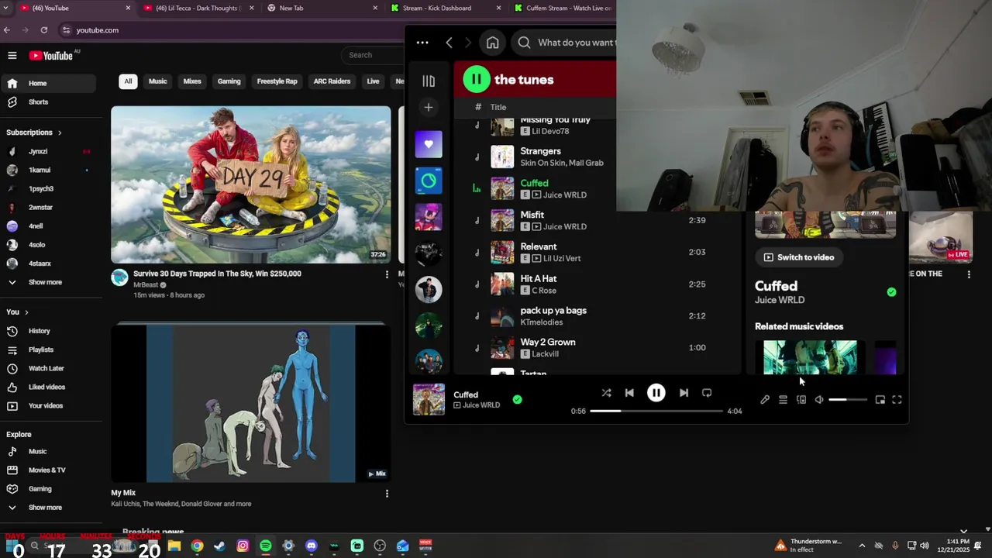Select the Music filter chip
The height and width of the screenshot is (558, 992).
point(157,81)
